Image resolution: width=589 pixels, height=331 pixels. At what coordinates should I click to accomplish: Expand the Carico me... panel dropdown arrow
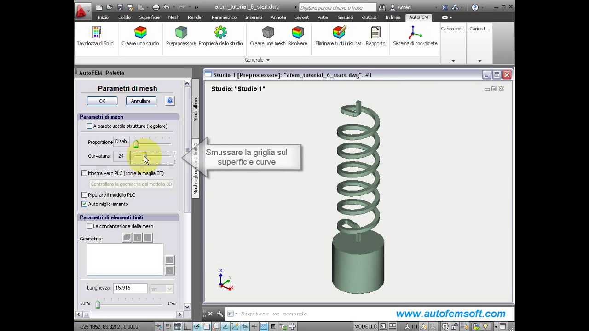coord(453,61)
